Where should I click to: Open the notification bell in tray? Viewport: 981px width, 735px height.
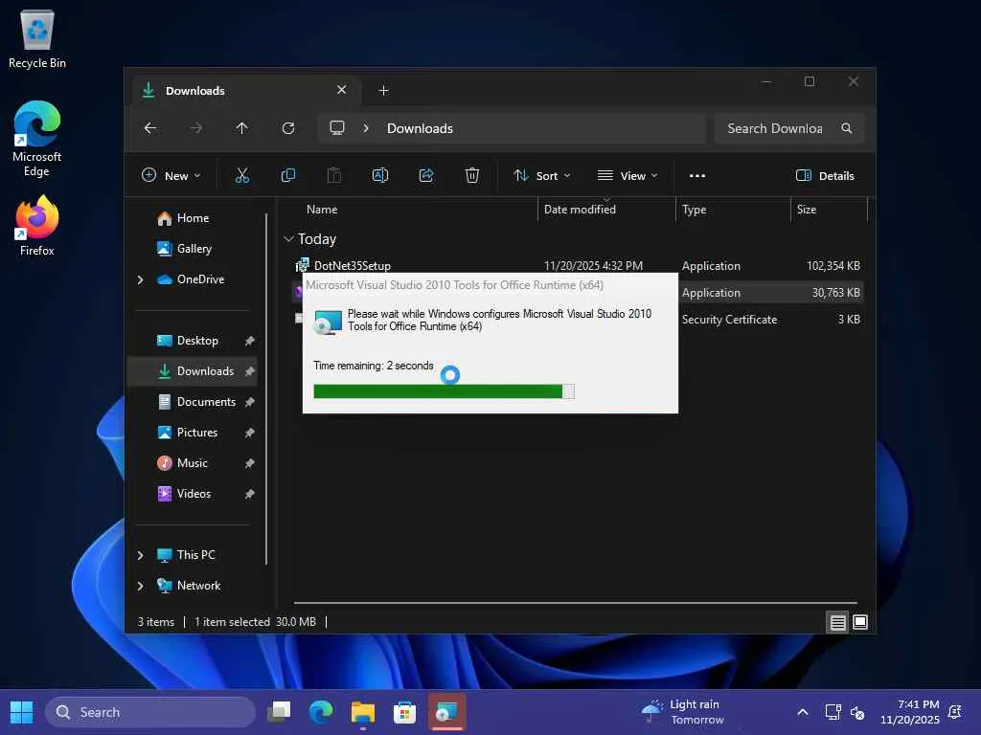[955, 712]
